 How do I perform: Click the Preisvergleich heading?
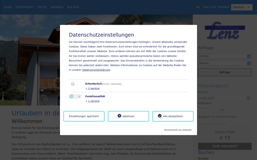[213, 86]
